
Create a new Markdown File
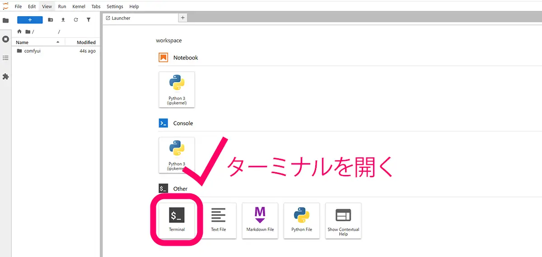(260, 220)
